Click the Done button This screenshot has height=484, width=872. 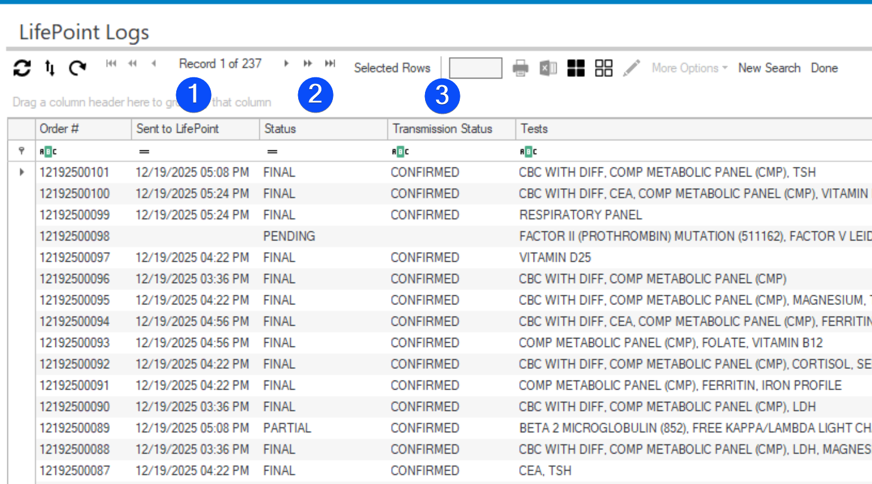point(824,68)
